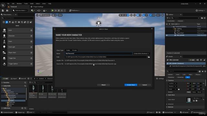
Task: Toggle visibility of SM_Cylinder in Outliner
Action: pos(167,35)
